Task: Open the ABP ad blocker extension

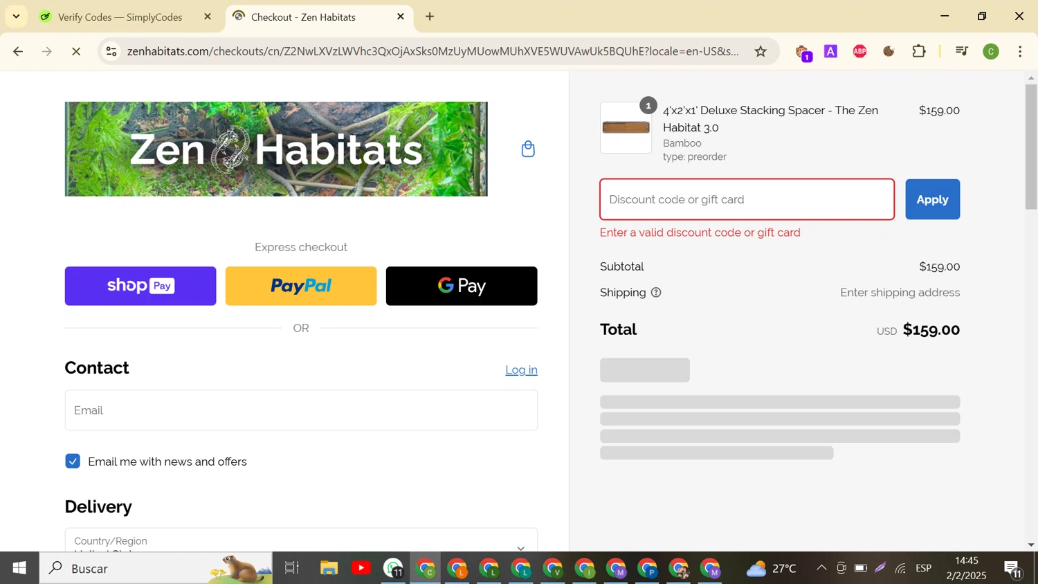Action: 859,51
